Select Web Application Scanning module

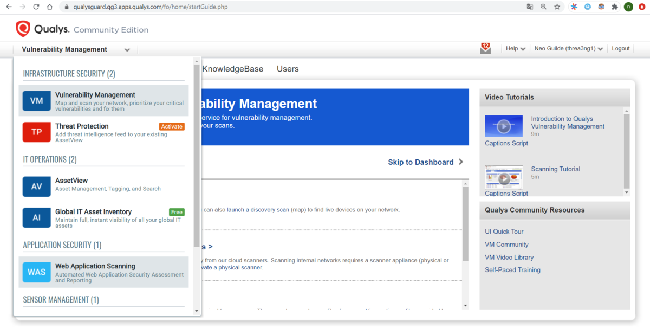click(103, 272)
